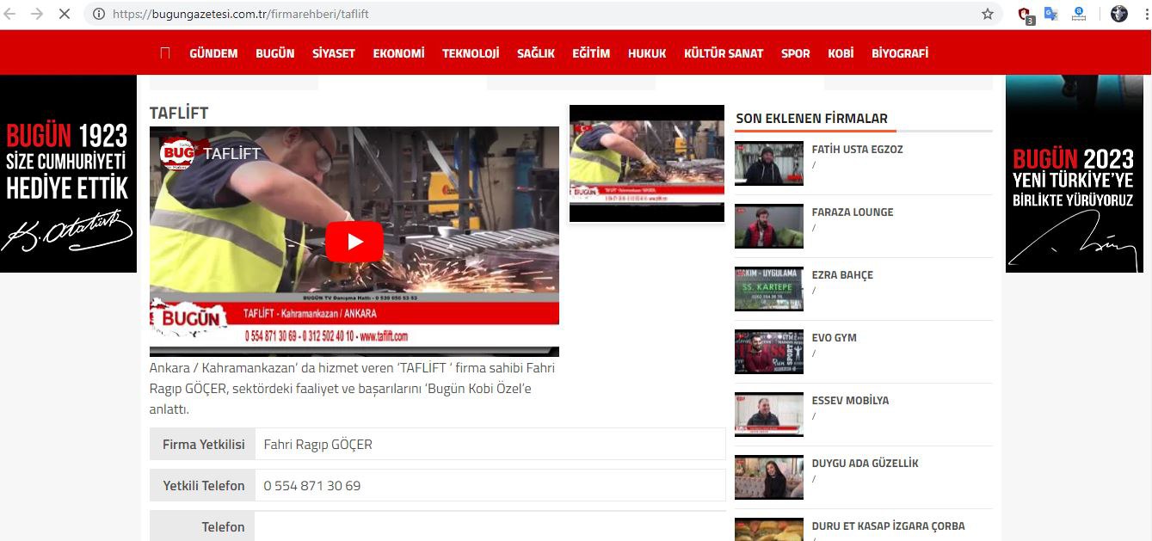Open the GÜNDEM menu item
Screen dimensions: 1152x541
pos(213,53)
